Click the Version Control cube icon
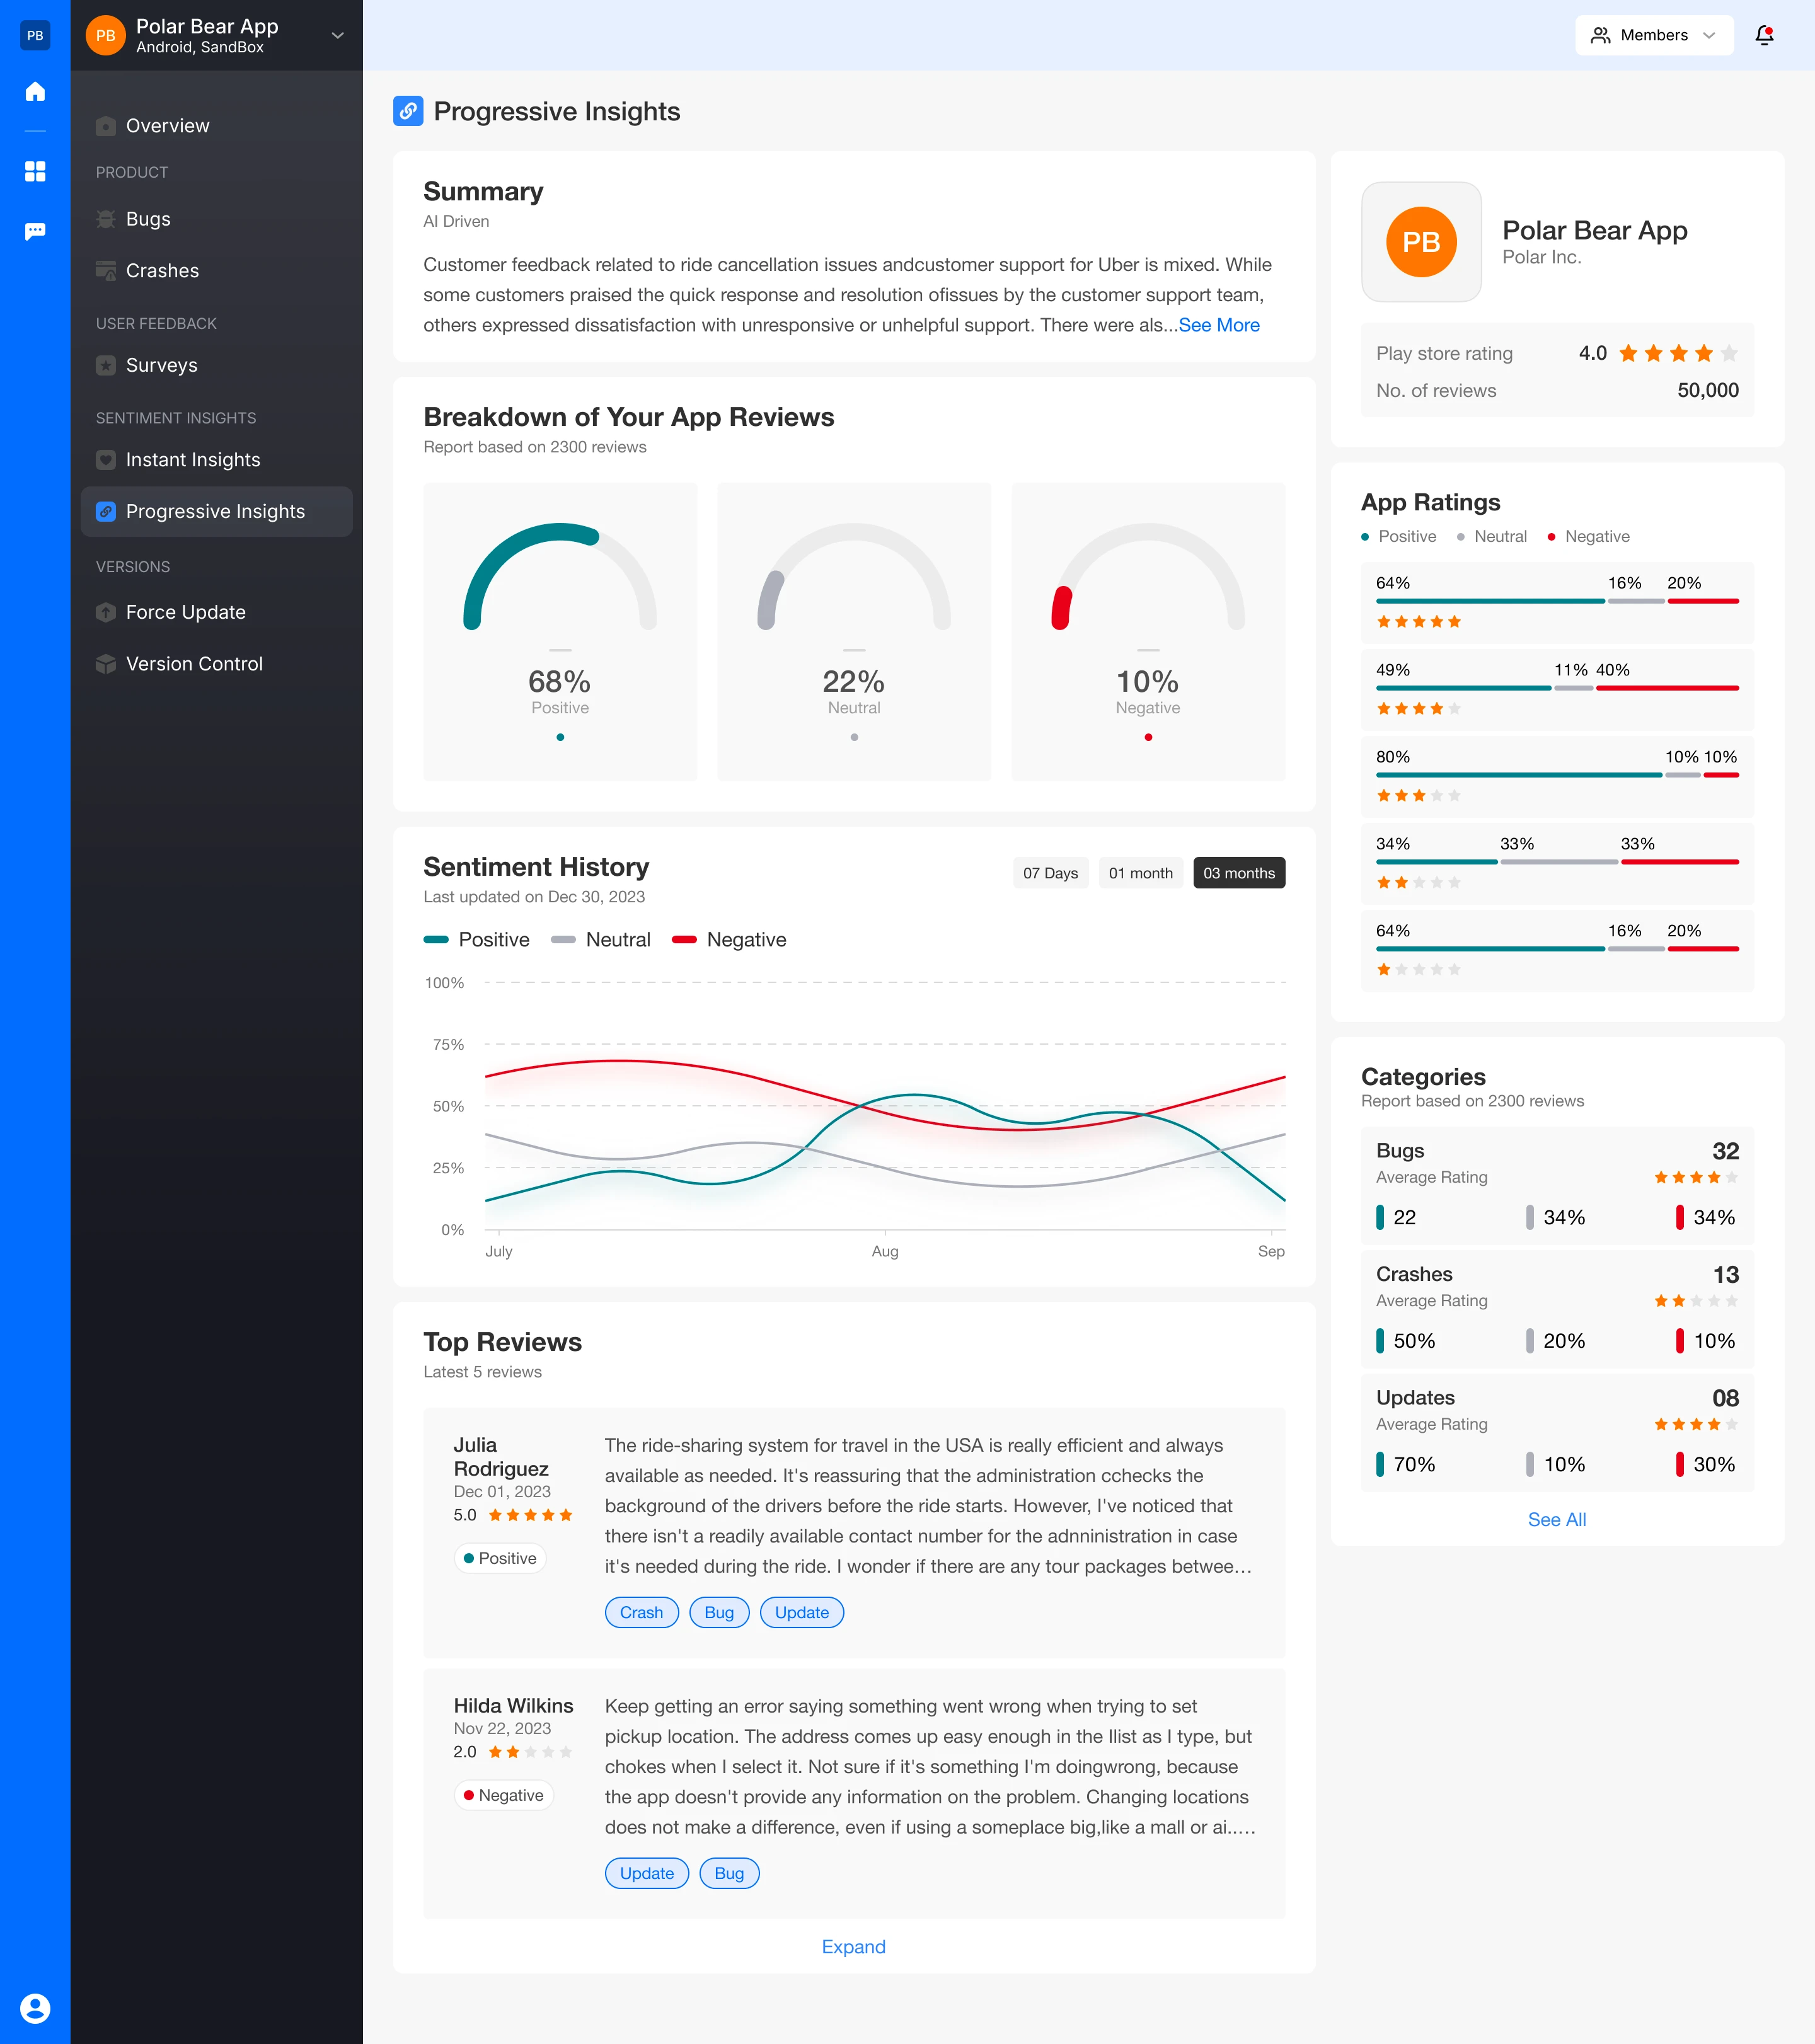This screenshot has width=1815, height=2044. tap(106, 664)
